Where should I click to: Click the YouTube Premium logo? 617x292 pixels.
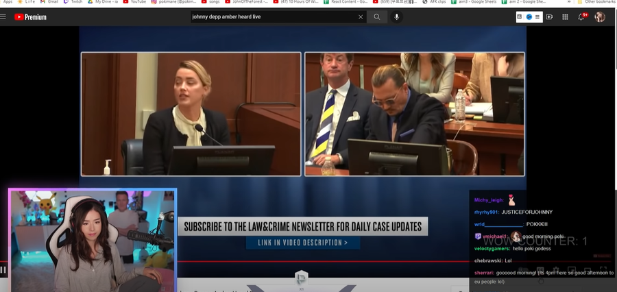(x=30, y=16)
